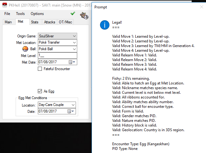Switch to the Attacks tab
The height and width of the screenshot is (153, 206).
coord(49,22)
